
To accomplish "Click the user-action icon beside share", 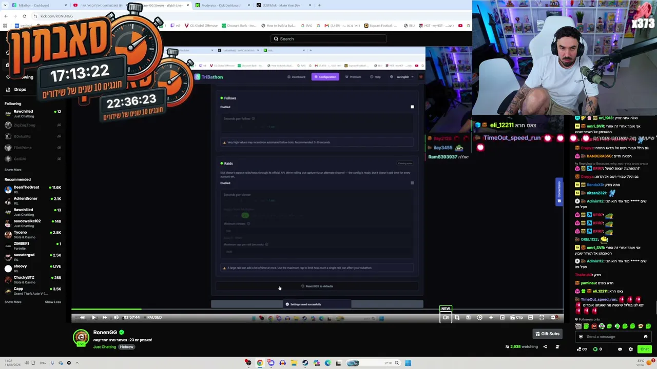I will click(557, 347).
